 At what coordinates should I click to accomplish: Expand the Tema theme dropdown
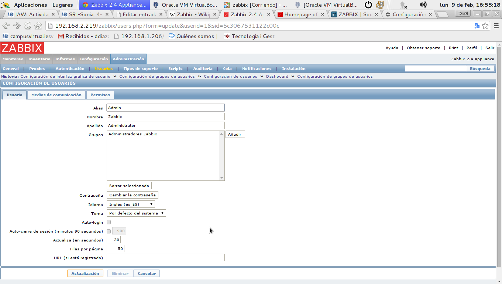136,213
